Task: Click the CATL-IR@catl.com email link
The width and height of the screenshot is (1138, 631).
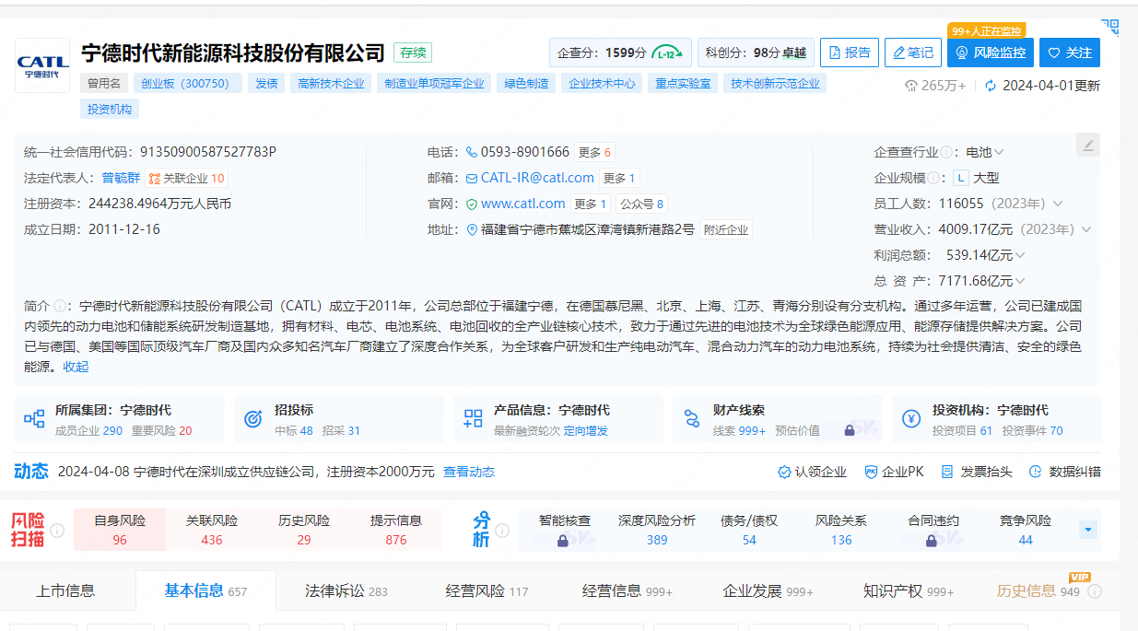Action: click(537, 178)
